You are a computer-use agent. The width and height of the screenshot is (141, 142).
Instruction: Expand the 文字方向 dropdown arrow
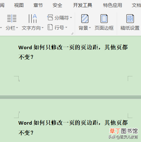[x=43, y=28]
